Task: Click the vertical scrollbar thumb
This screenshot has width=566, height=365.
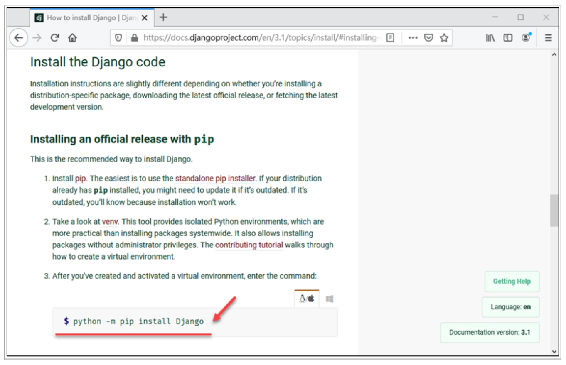Action: point(554,211)
